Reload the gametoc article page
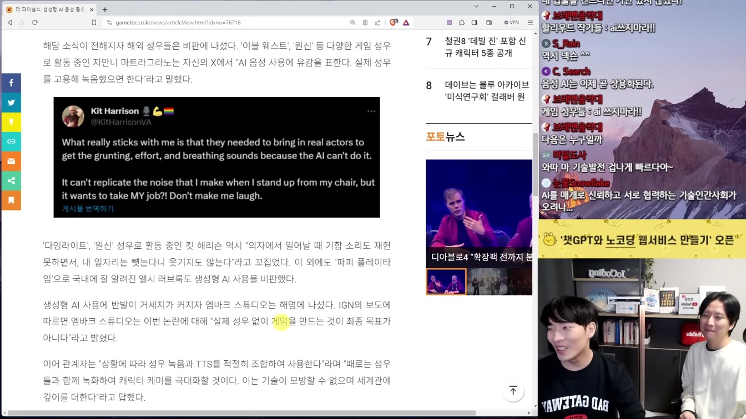The height and width of the screenshot is (419, 746). tap(35, 23)
